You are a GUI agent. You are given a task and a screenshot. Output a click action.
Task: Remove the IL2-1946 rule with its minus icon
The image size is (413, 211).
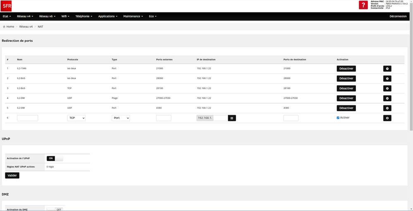387,69
